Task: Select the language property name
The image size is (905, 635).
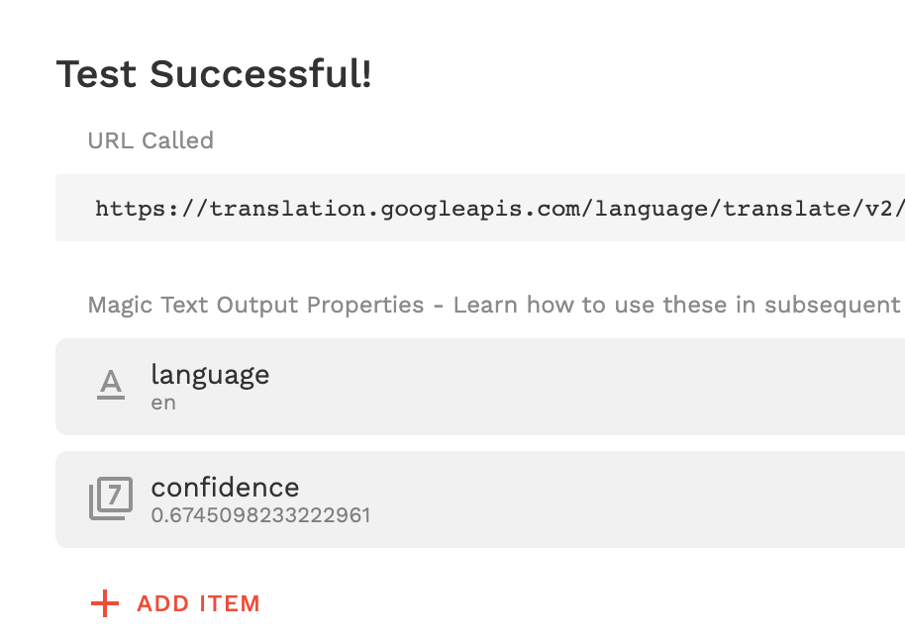Action: point(210,375)
